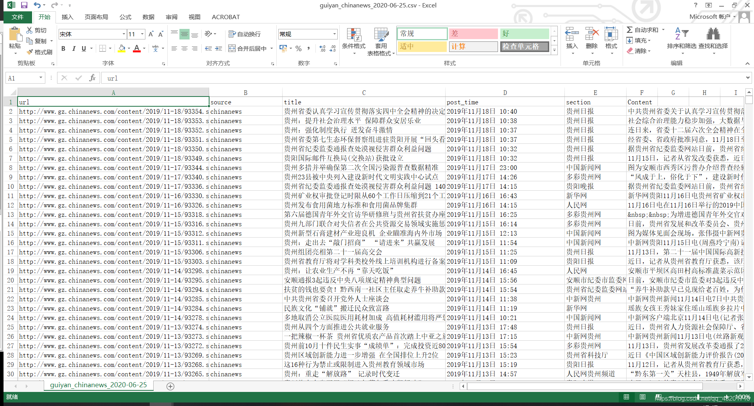Click the Microsoft 帐户 account button
The width and height of the screenshot is (754, 406).
coord(713,16)
